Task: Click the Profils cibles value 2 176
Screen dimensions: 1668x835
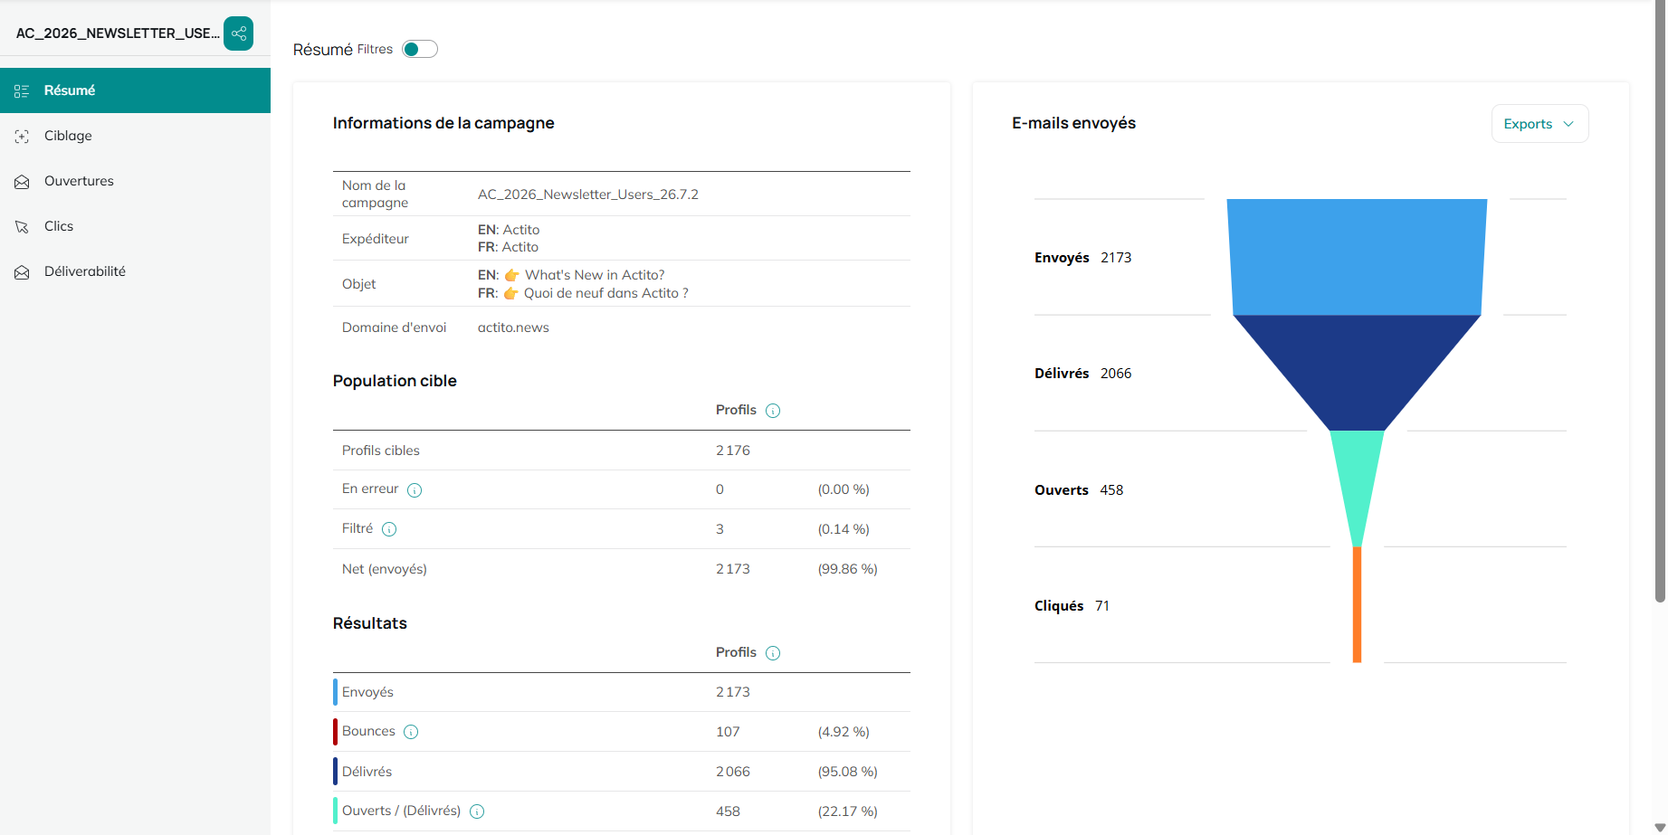Action: coord(733,451)
